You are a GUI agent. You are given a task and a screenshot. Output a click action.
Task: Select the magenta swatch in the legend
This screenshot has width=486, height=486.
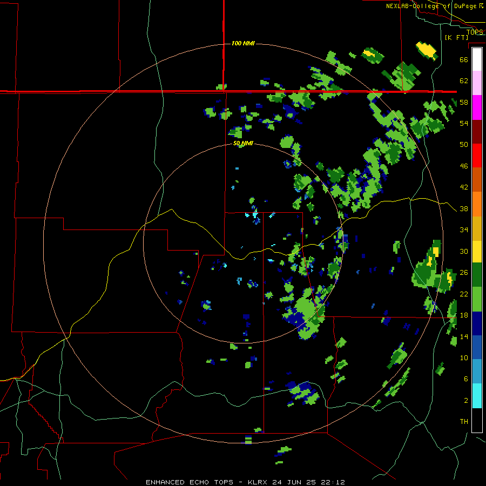(477, 107)
